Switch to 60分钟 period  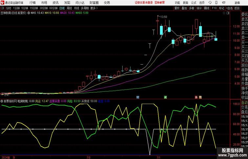[53, 8]
